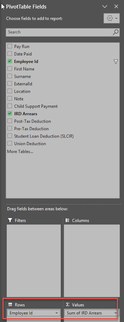Close the PivotTable Fields pane

[x=116, y=6]
